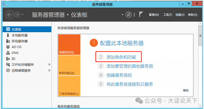Go back with the left arrow button
The width and height of the screenshot is (204, 109).
point(9,15)
